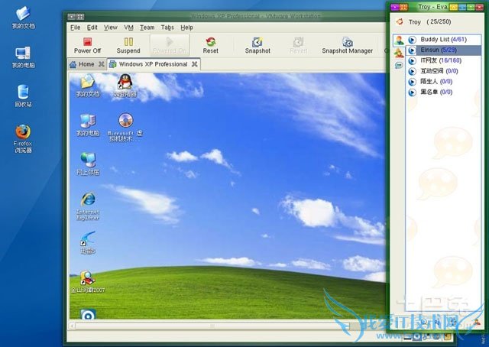The width and height of the screenshot is (489, 347).
Task: Select Internet Explorer icon in the VM
Action: pyautogui.click(x=89, y=202)
